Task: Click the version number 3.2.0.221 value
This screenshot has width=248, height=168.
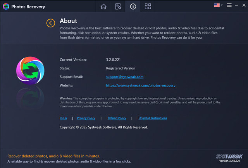Action: [x=113, y=60]
